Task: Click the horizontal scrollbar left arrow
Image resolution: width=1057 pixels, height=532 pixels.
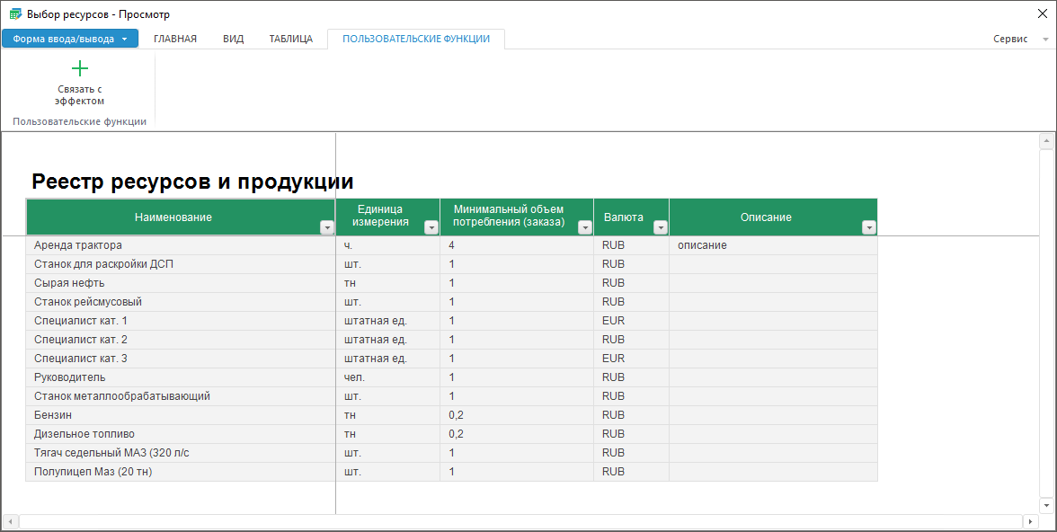Action: click(11, 521)
